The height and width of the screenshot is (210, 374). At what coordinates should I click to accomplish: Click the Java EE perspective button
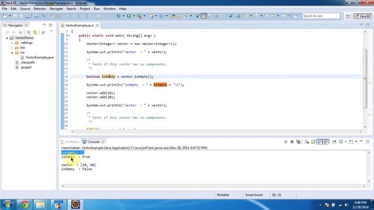[x=363, y=16]
